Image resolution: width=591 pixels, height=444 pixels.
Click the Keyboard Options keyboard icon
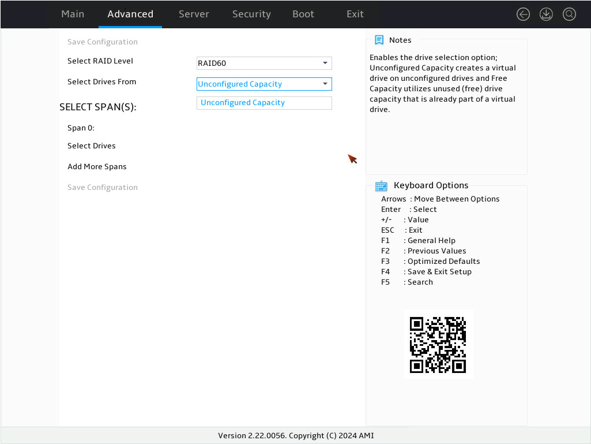tap(381, 186)
